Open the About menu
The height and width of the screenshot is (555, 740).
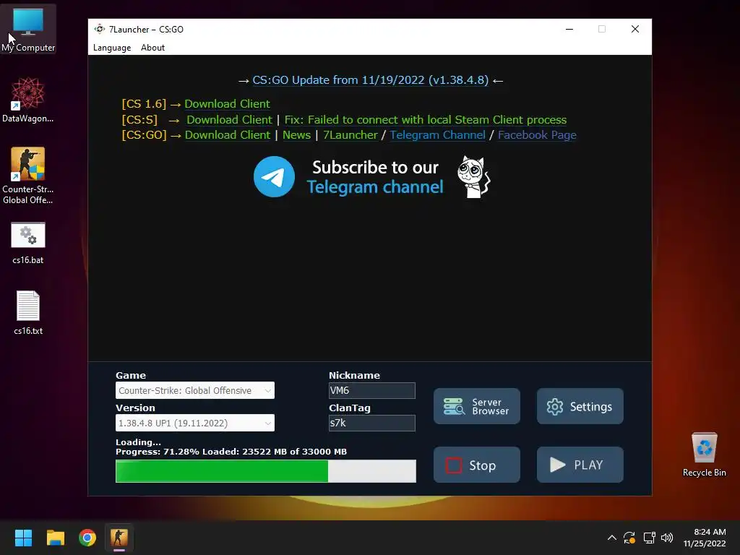coord(153,48)
